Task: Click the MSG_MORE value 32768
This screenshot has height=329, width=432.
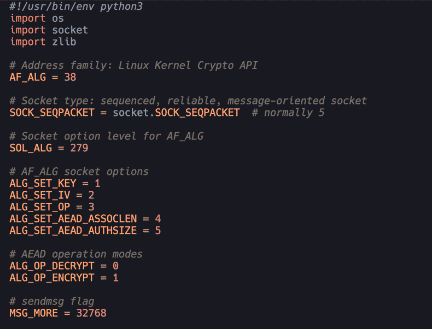Action: click(91, 313)
